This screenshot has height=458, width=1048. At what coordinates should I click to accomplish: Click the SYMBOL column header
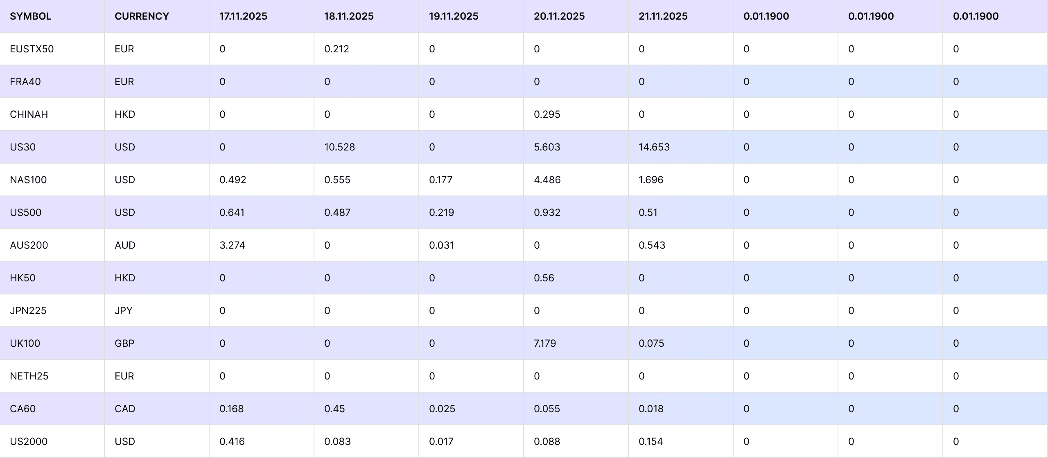tap(31, 16)
